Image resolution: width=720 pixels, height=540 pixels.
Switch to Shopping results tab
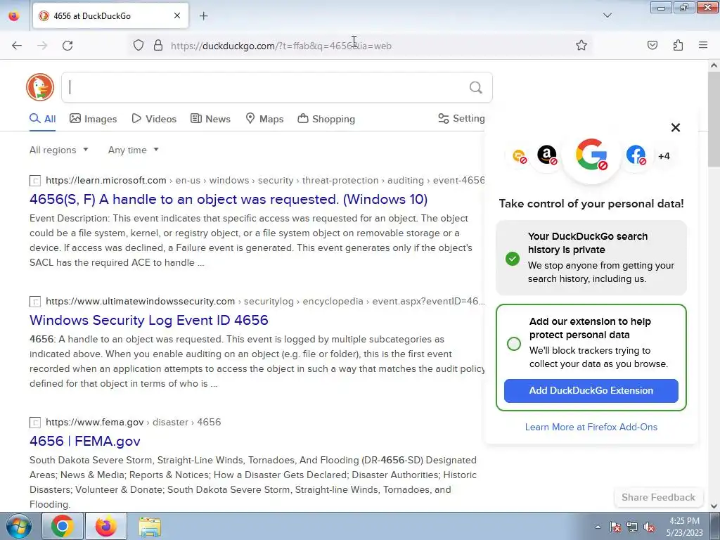point(326,119)
